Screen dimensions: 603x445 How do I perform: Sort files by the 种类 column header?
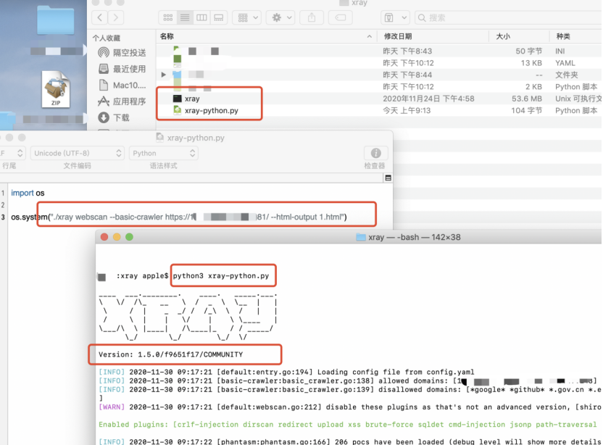click(576, 36)
